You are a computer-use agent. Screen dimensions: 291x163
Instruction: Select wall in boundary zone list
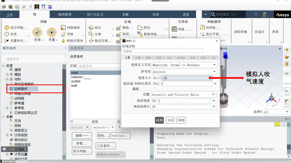point(74,85)
